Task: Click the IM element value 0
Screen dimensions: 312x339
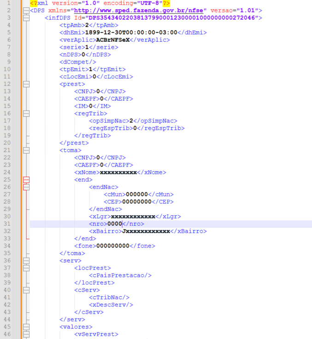Action: click(91, 106)
